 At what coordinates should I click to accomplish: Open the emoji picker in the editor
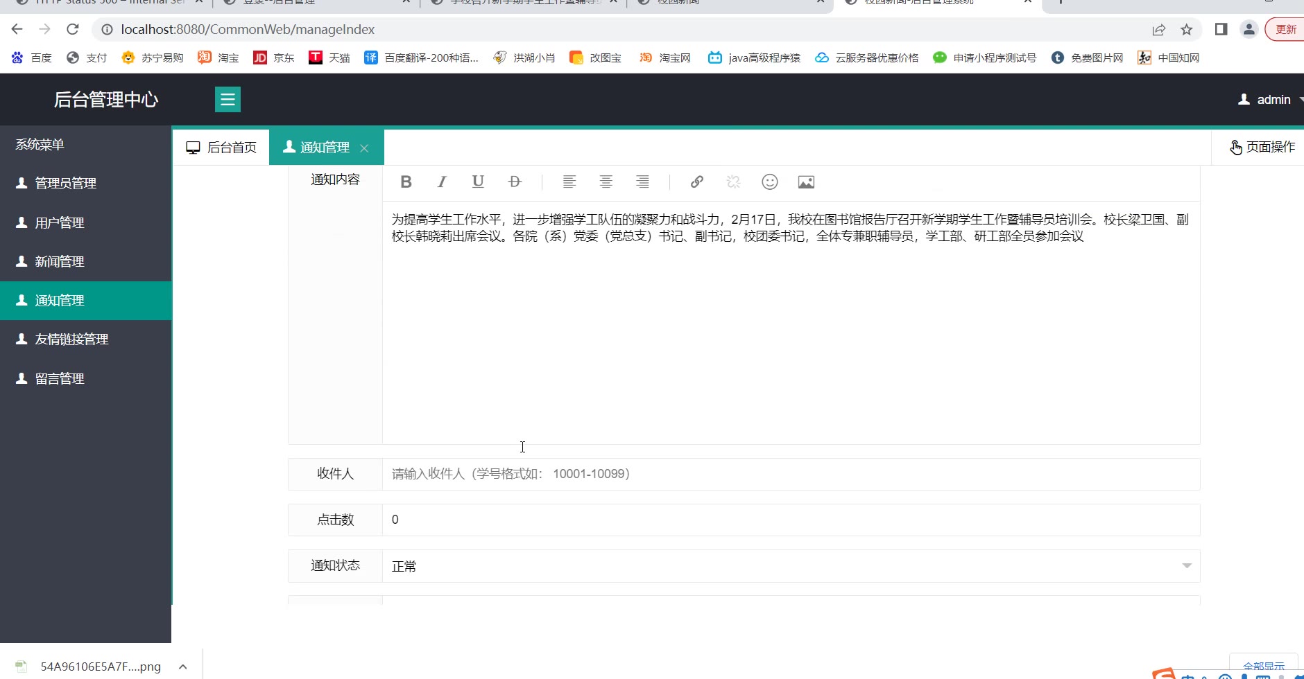pyautogui.click(x=770, y=182)
